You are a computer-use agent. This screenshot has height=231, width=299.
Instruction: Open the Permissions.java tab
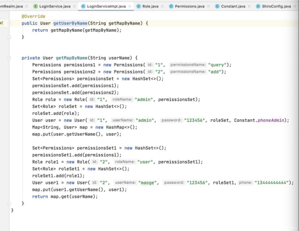click(189, 6)
